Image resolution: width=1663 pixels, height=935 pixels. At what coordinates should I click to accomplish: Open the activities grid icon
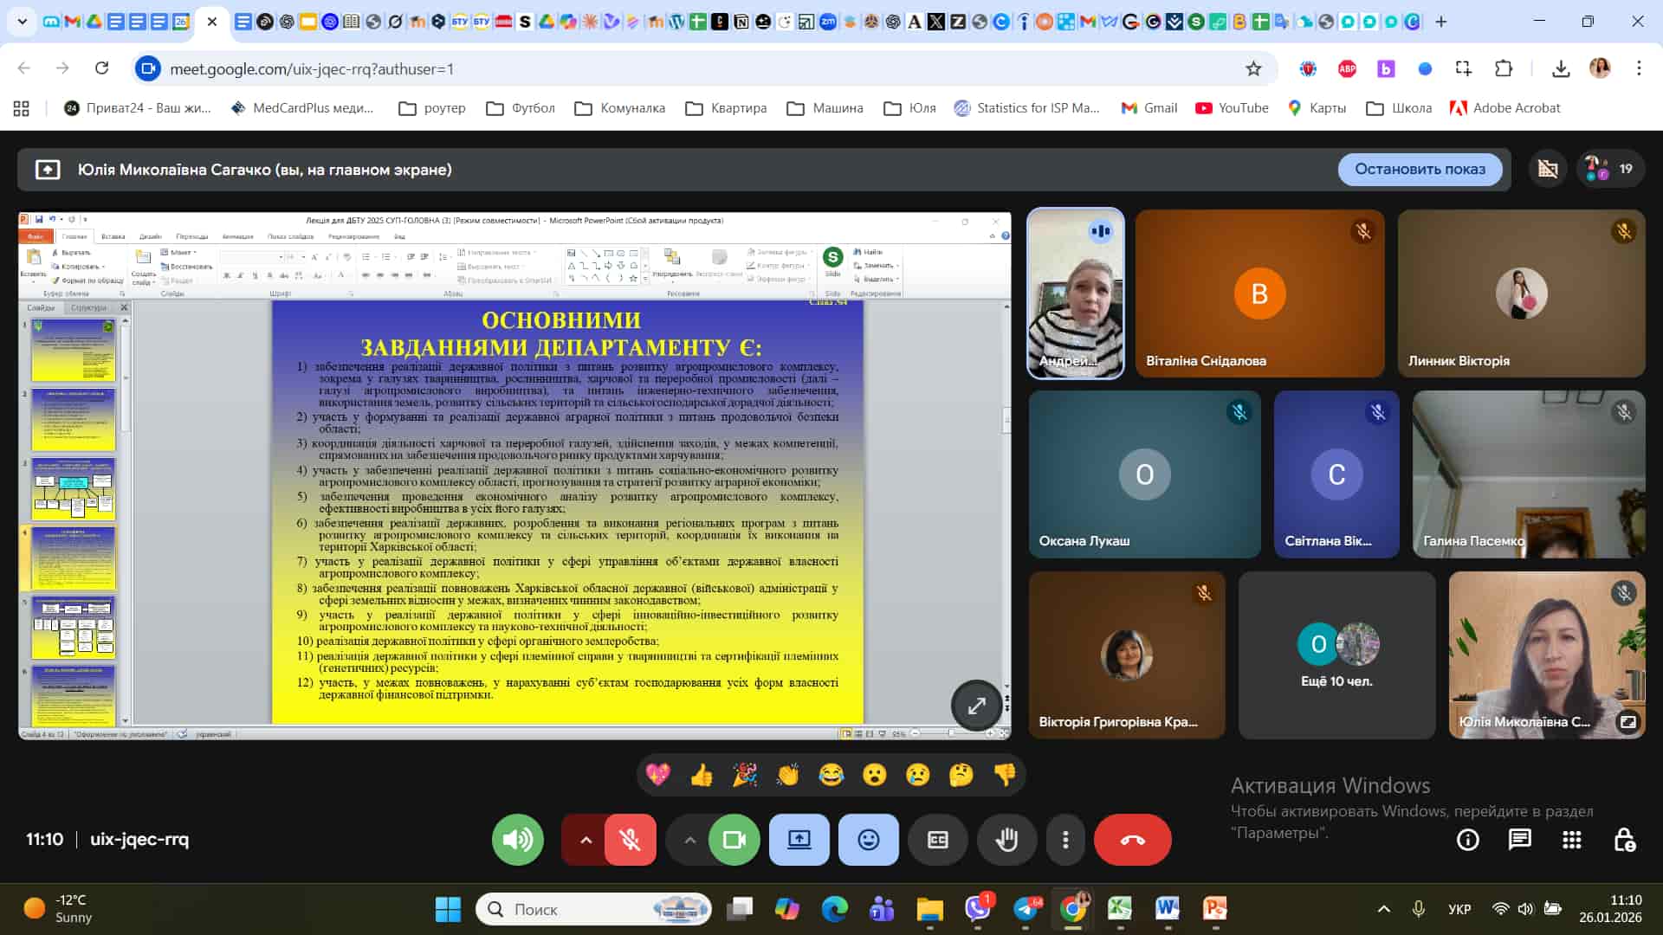pyautogui.click(x=1571, y=840)
